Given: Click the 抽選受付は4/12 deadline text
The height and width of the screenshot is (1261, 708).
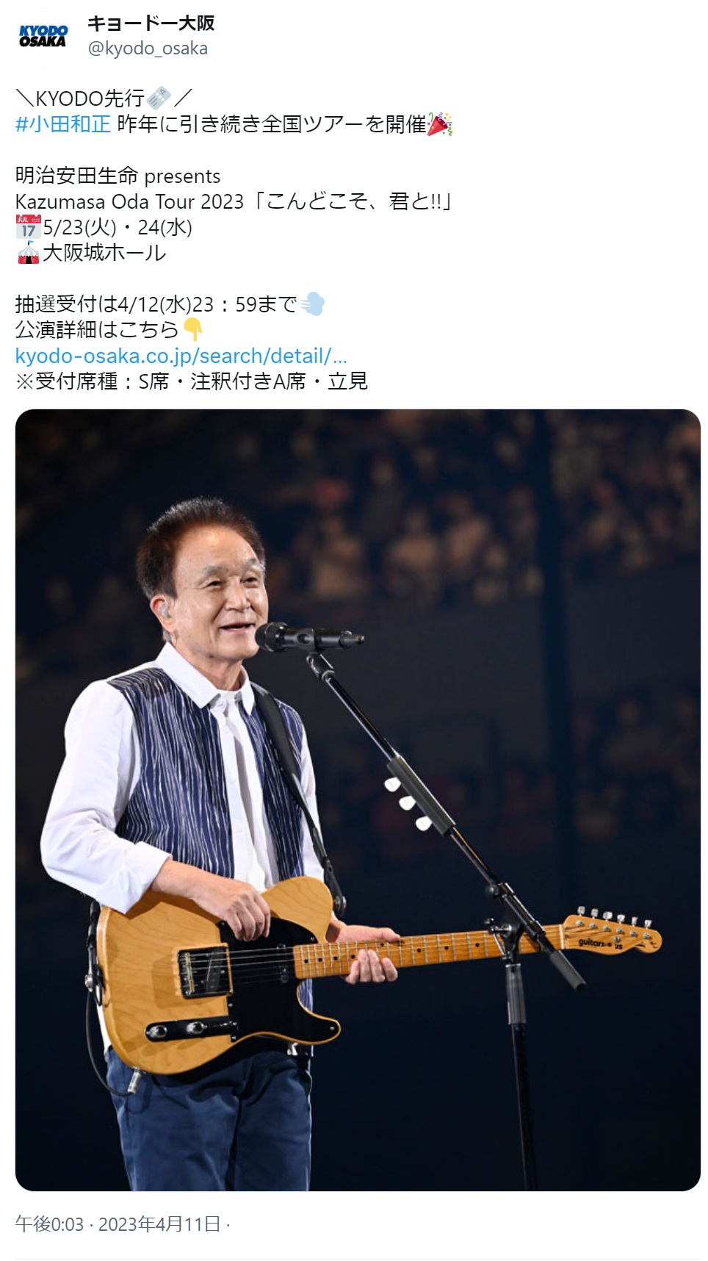Looking at the screenshot, I should [156, 304].
